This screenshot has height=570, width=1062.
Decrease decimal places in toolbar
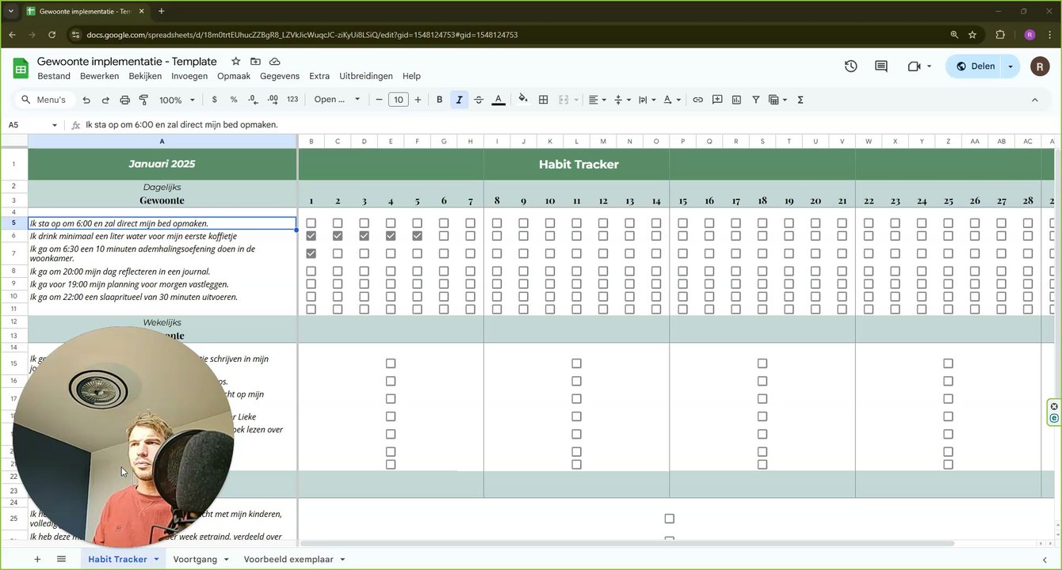[x=253, y=100]
